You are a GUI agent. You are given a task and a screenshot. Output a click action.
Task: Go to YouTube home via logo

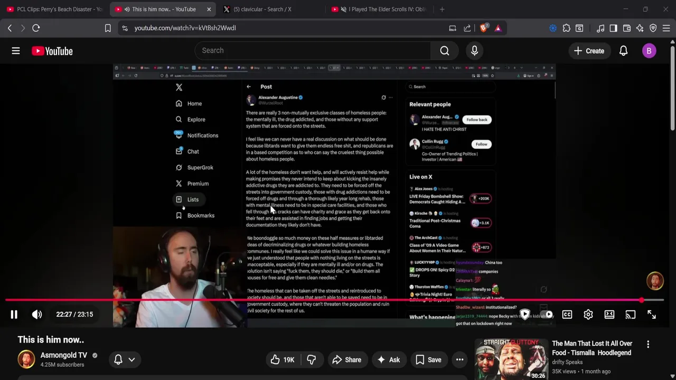point(52,51)
